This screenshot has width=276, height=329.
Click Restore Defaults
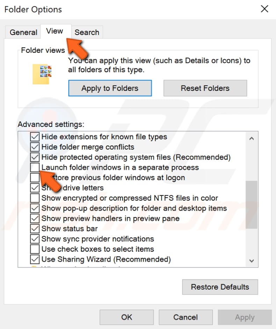[220, 287]
